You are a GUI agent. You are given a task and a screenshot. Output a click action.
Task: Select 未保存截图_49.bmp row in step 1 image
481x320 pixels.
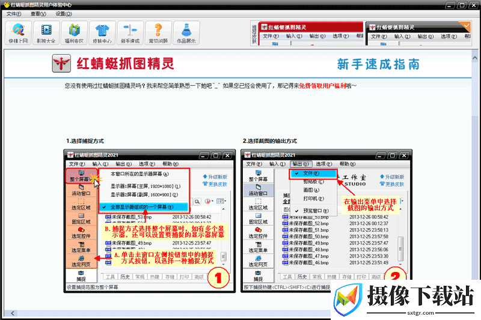159,243
